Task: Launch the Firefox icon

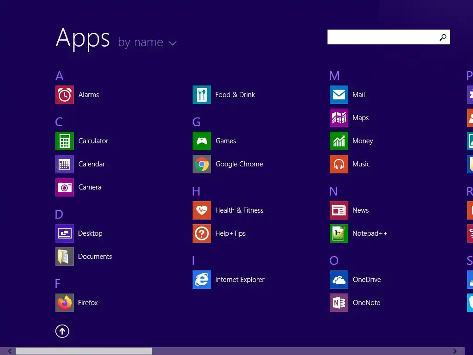Action: pyautogui.click(x=65, y=303)
